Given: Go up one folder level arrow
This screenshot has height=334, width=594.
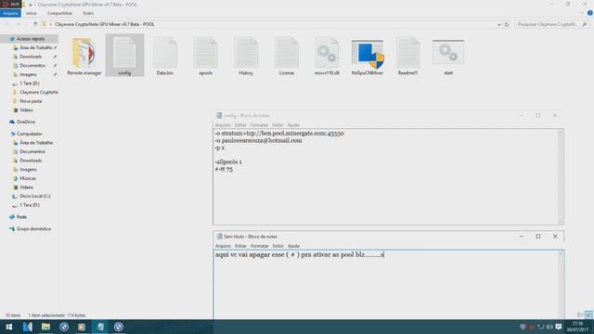Looking at the screenshot, I should coord(35,24).
